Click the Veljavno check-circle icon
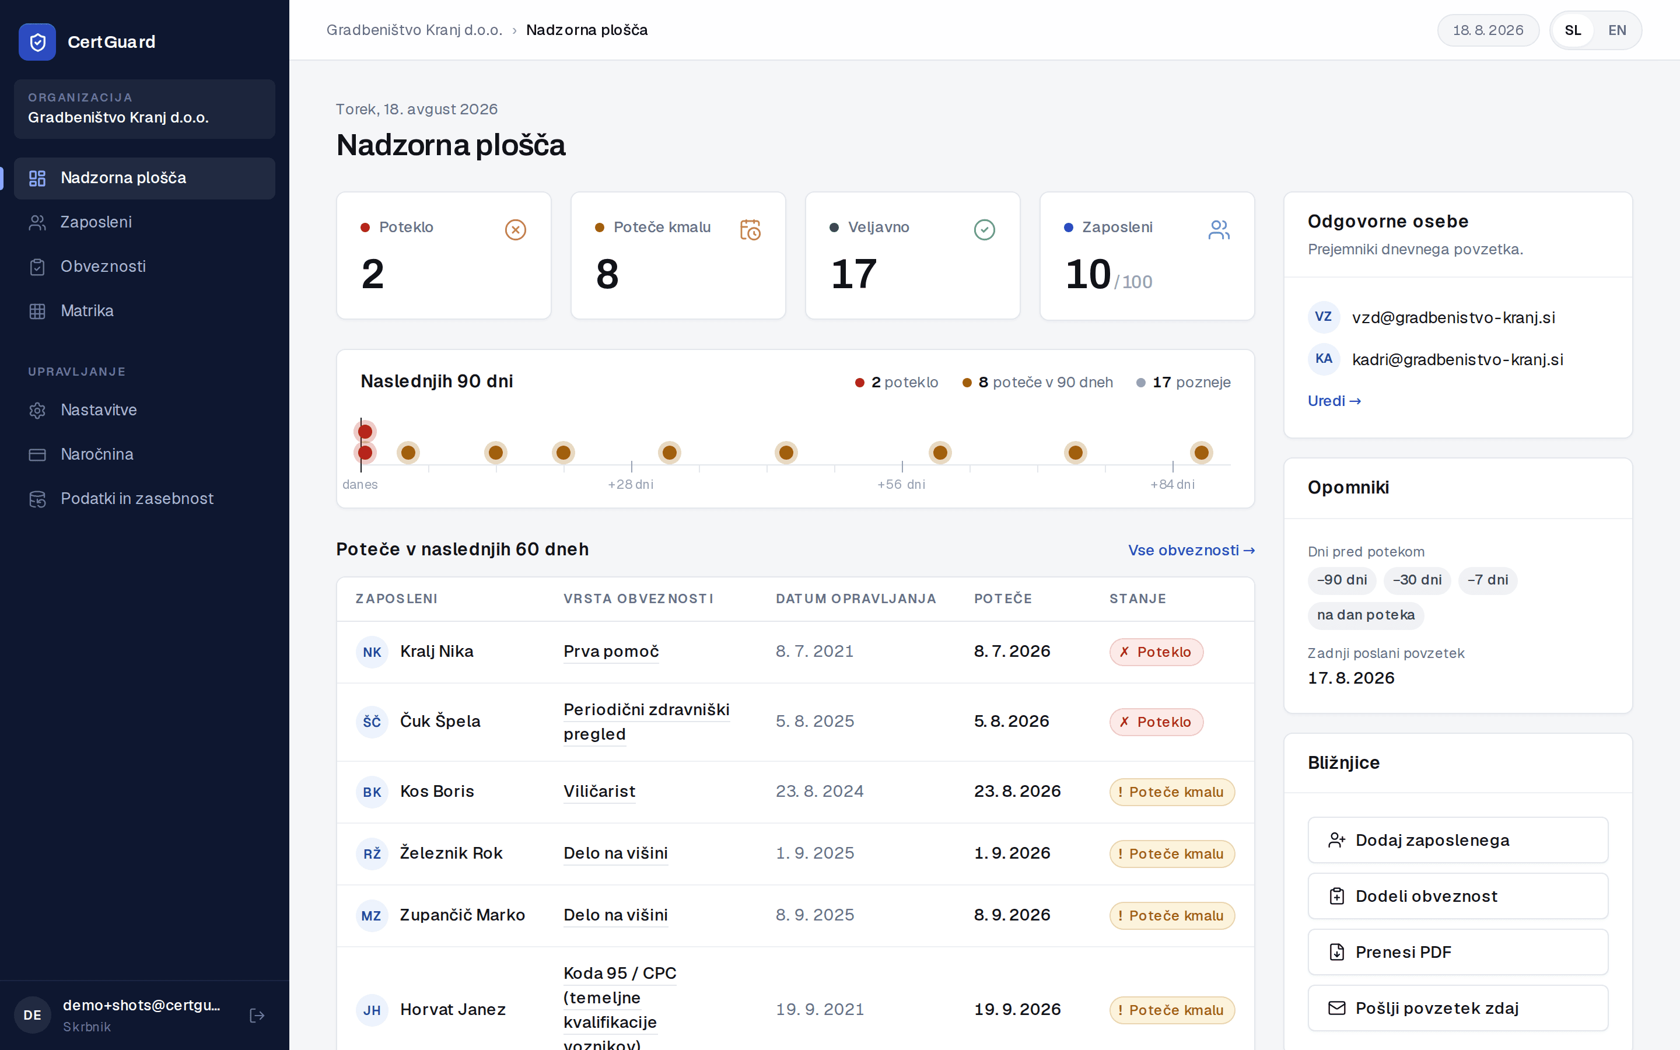 [985, 230]
